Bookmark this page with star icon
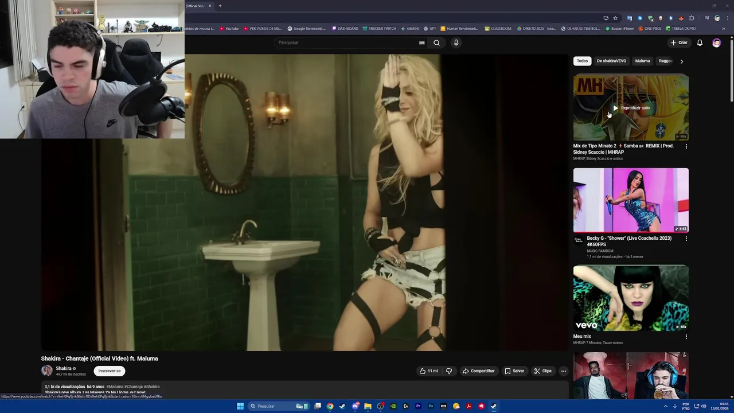 pos(615,18)
